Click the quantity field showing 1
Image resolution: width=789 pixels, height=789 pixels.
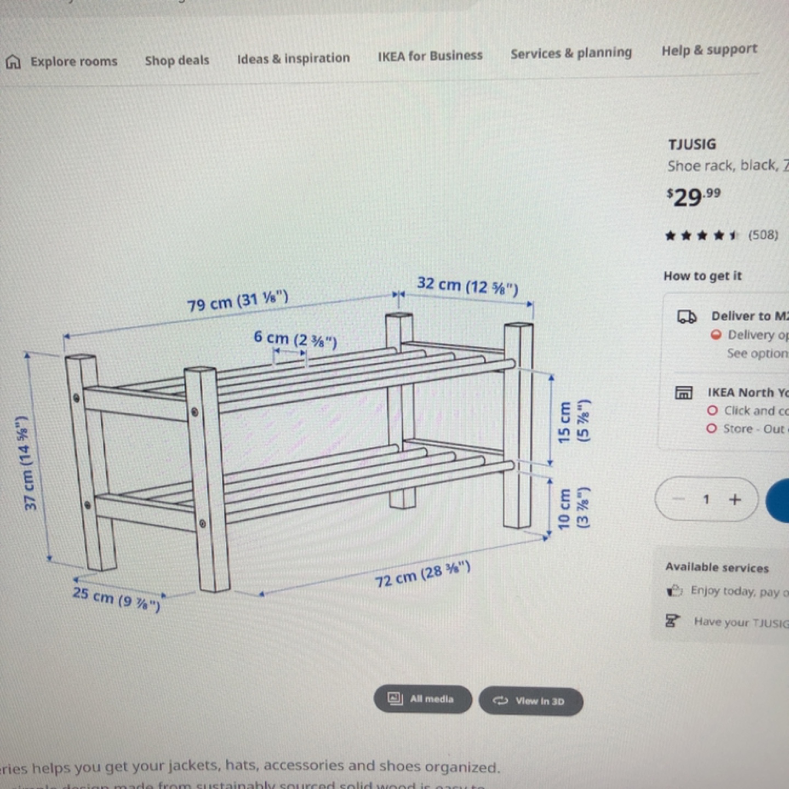tap(706, 499)
